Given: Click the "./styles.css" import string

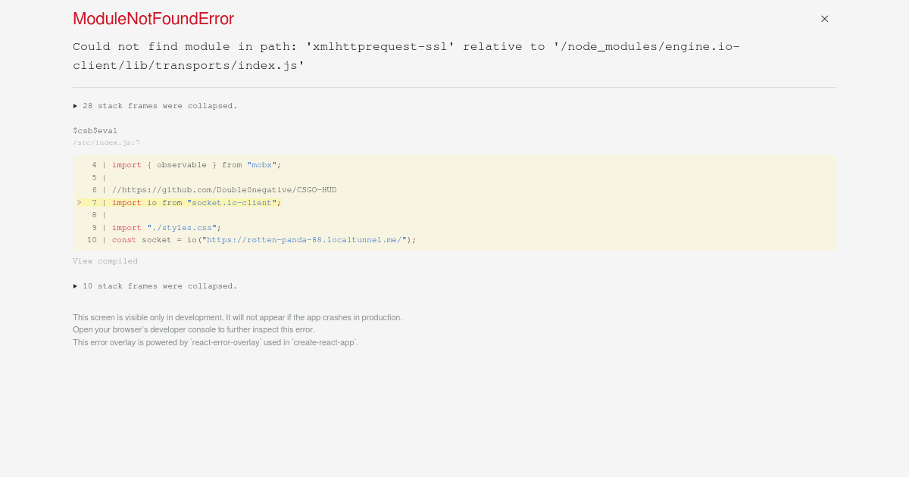Looking at the screenshot, I should point(182,228).
